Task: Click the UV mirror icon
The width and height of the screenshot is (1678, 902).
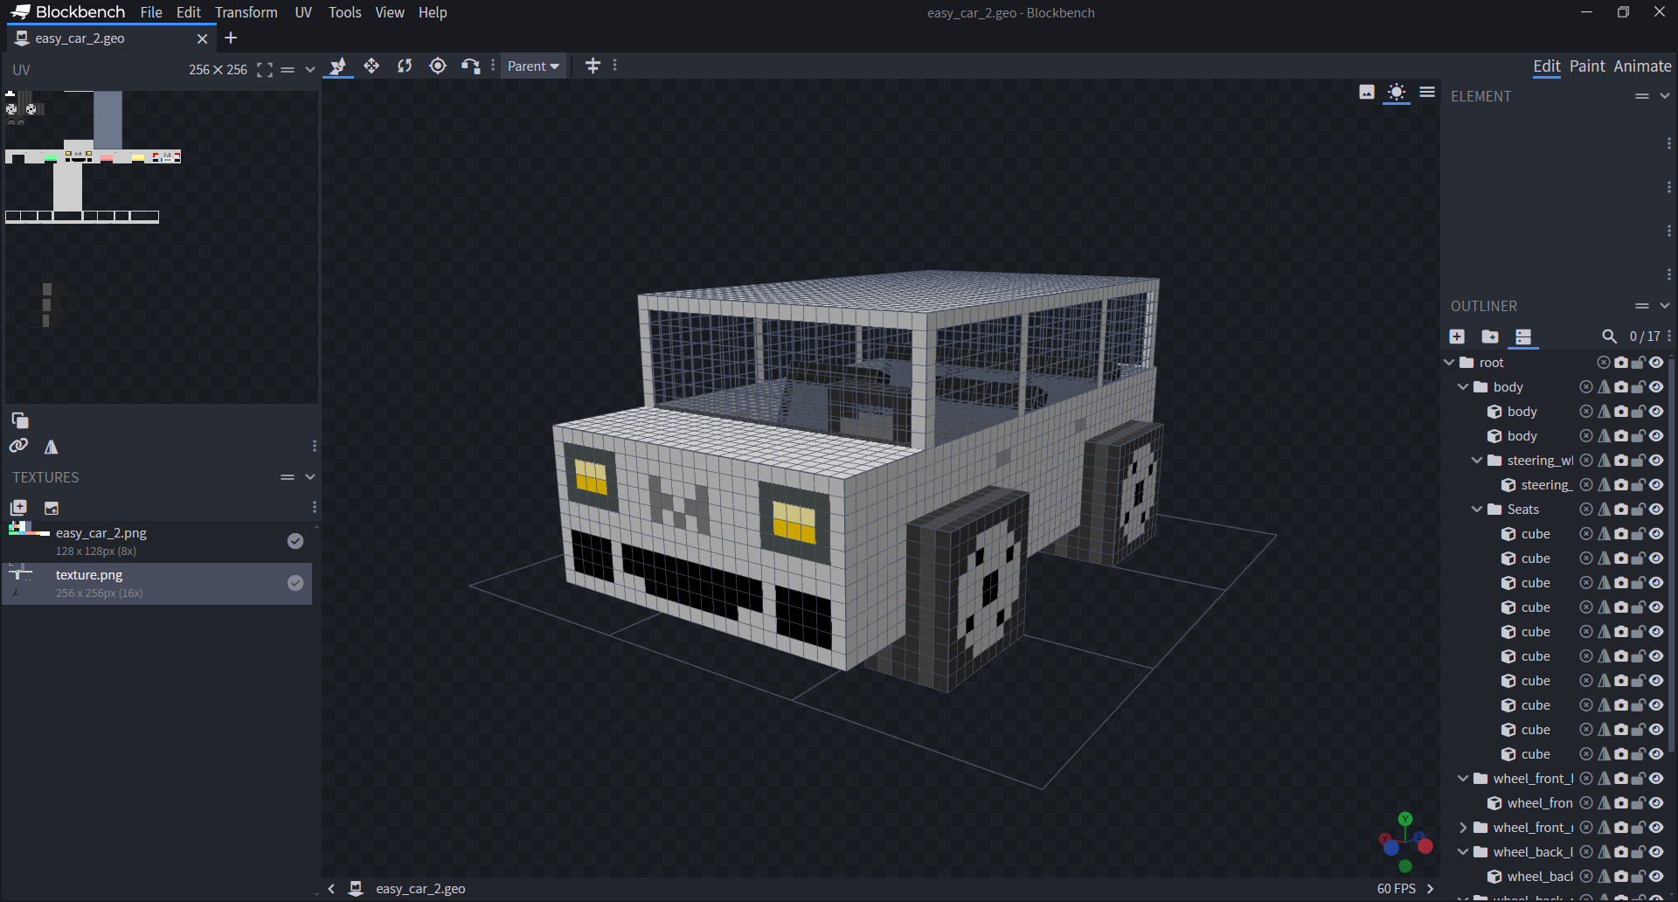Action: click(x=52, y=447)
